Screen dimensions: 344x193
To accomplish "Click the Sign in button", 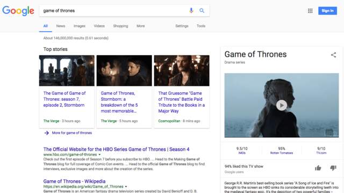I will coord(327,11).
